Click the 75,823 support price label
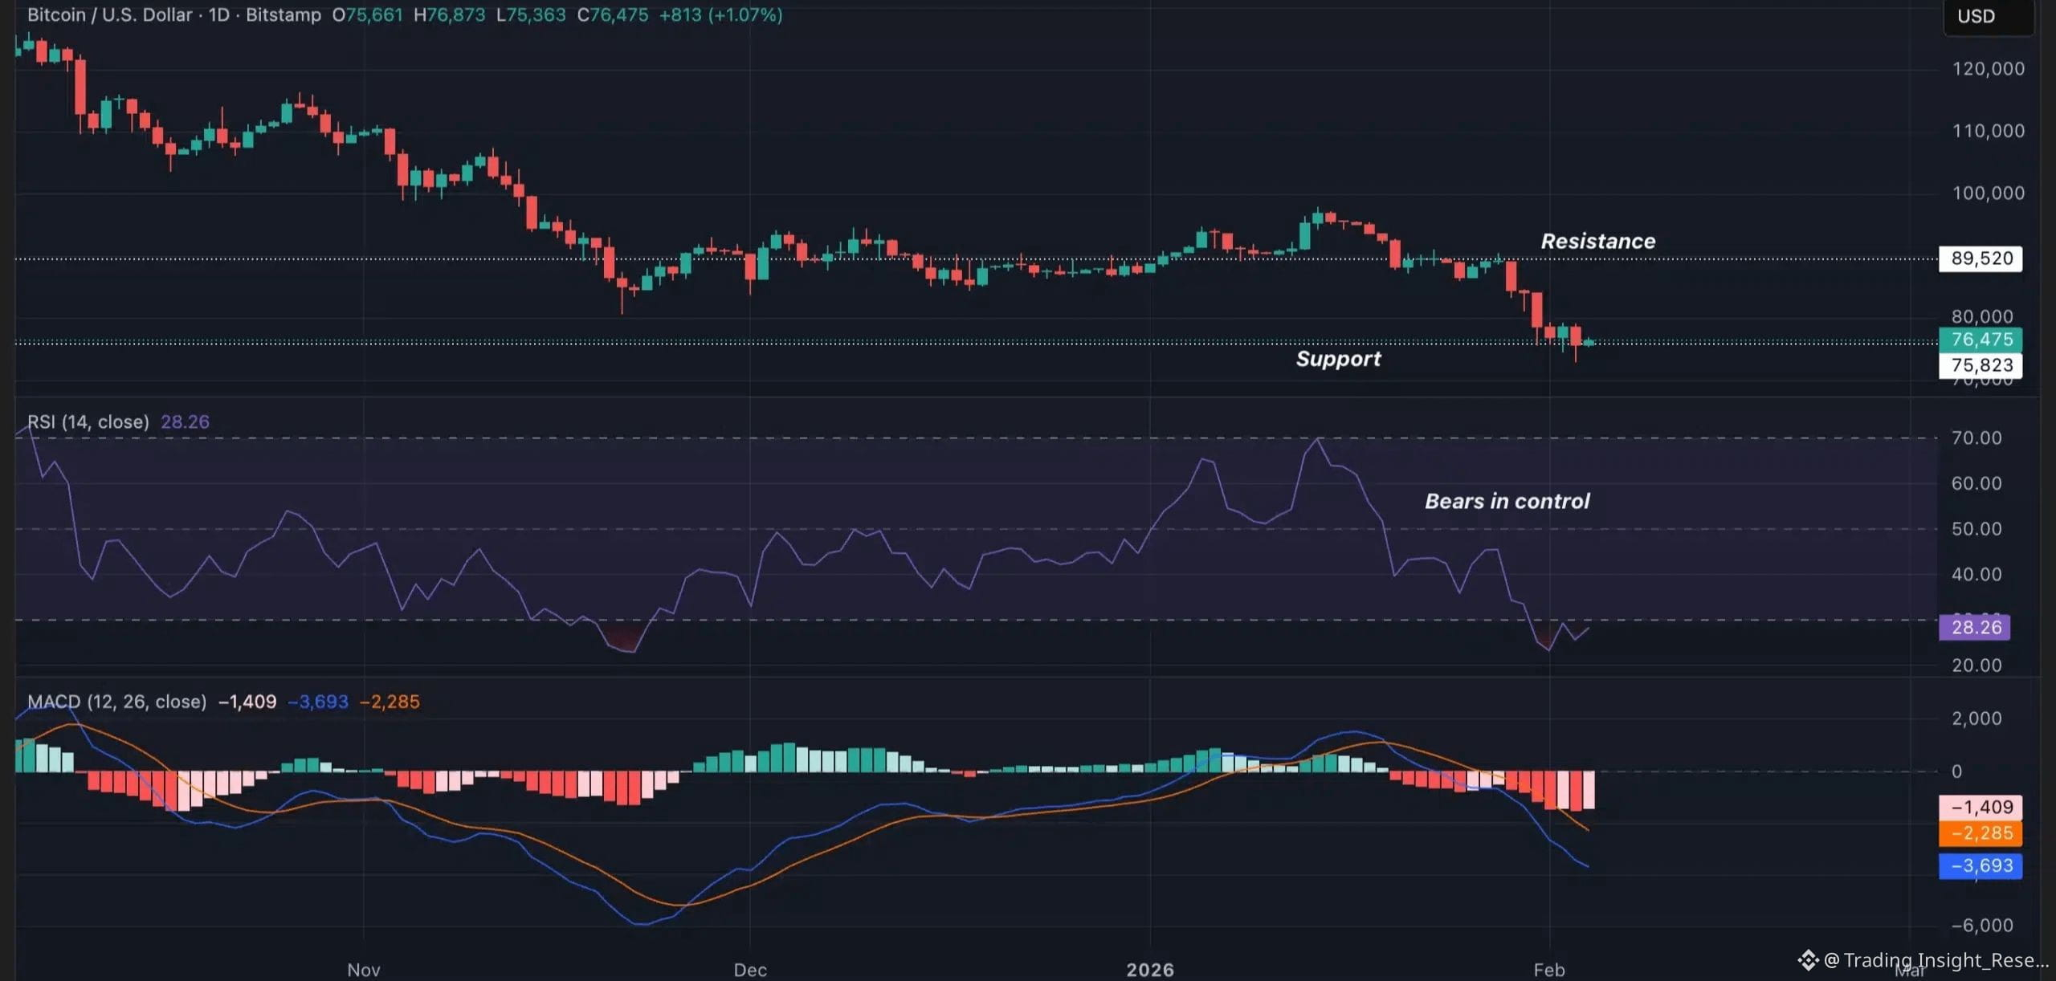This screenshot has height=981, width=2056. pos(1981,365)
